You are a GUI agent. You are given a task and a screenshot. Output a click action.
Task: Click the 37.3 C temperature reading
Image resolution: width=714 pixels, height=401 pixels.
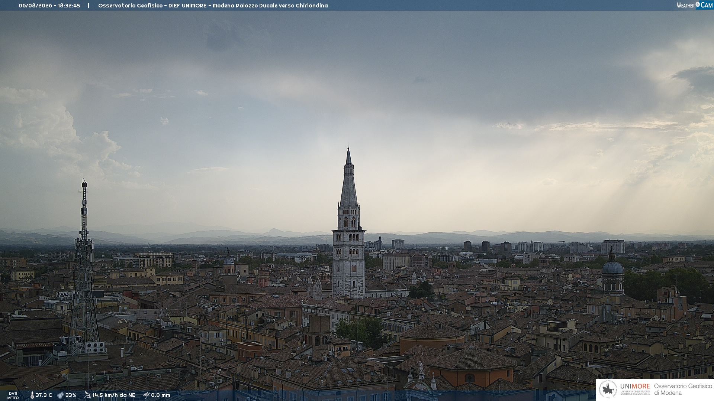tap(44, 395)
